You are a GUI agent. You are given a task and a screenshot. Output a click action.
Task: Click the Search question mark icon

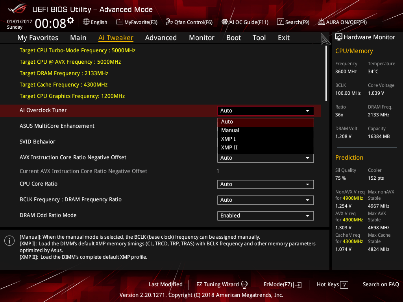280,22
